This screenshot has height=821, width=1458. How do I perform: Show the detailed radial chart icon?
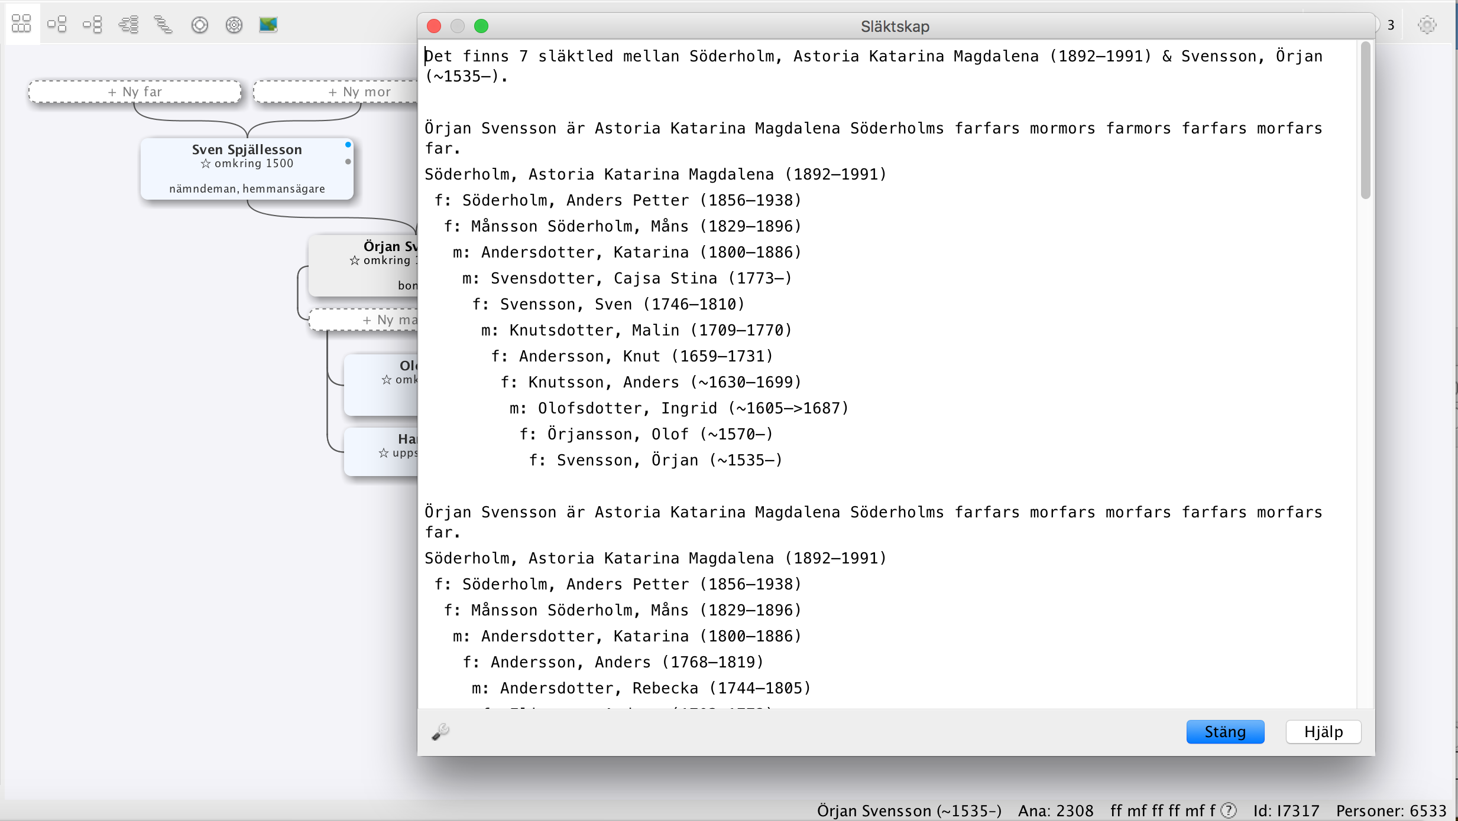[234, 25]
